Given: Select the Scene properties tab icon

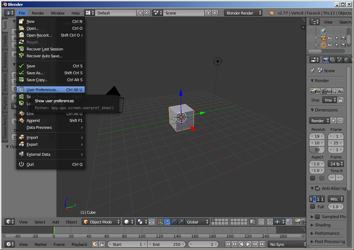Looking at the screenshot, I should click(339, 60).
